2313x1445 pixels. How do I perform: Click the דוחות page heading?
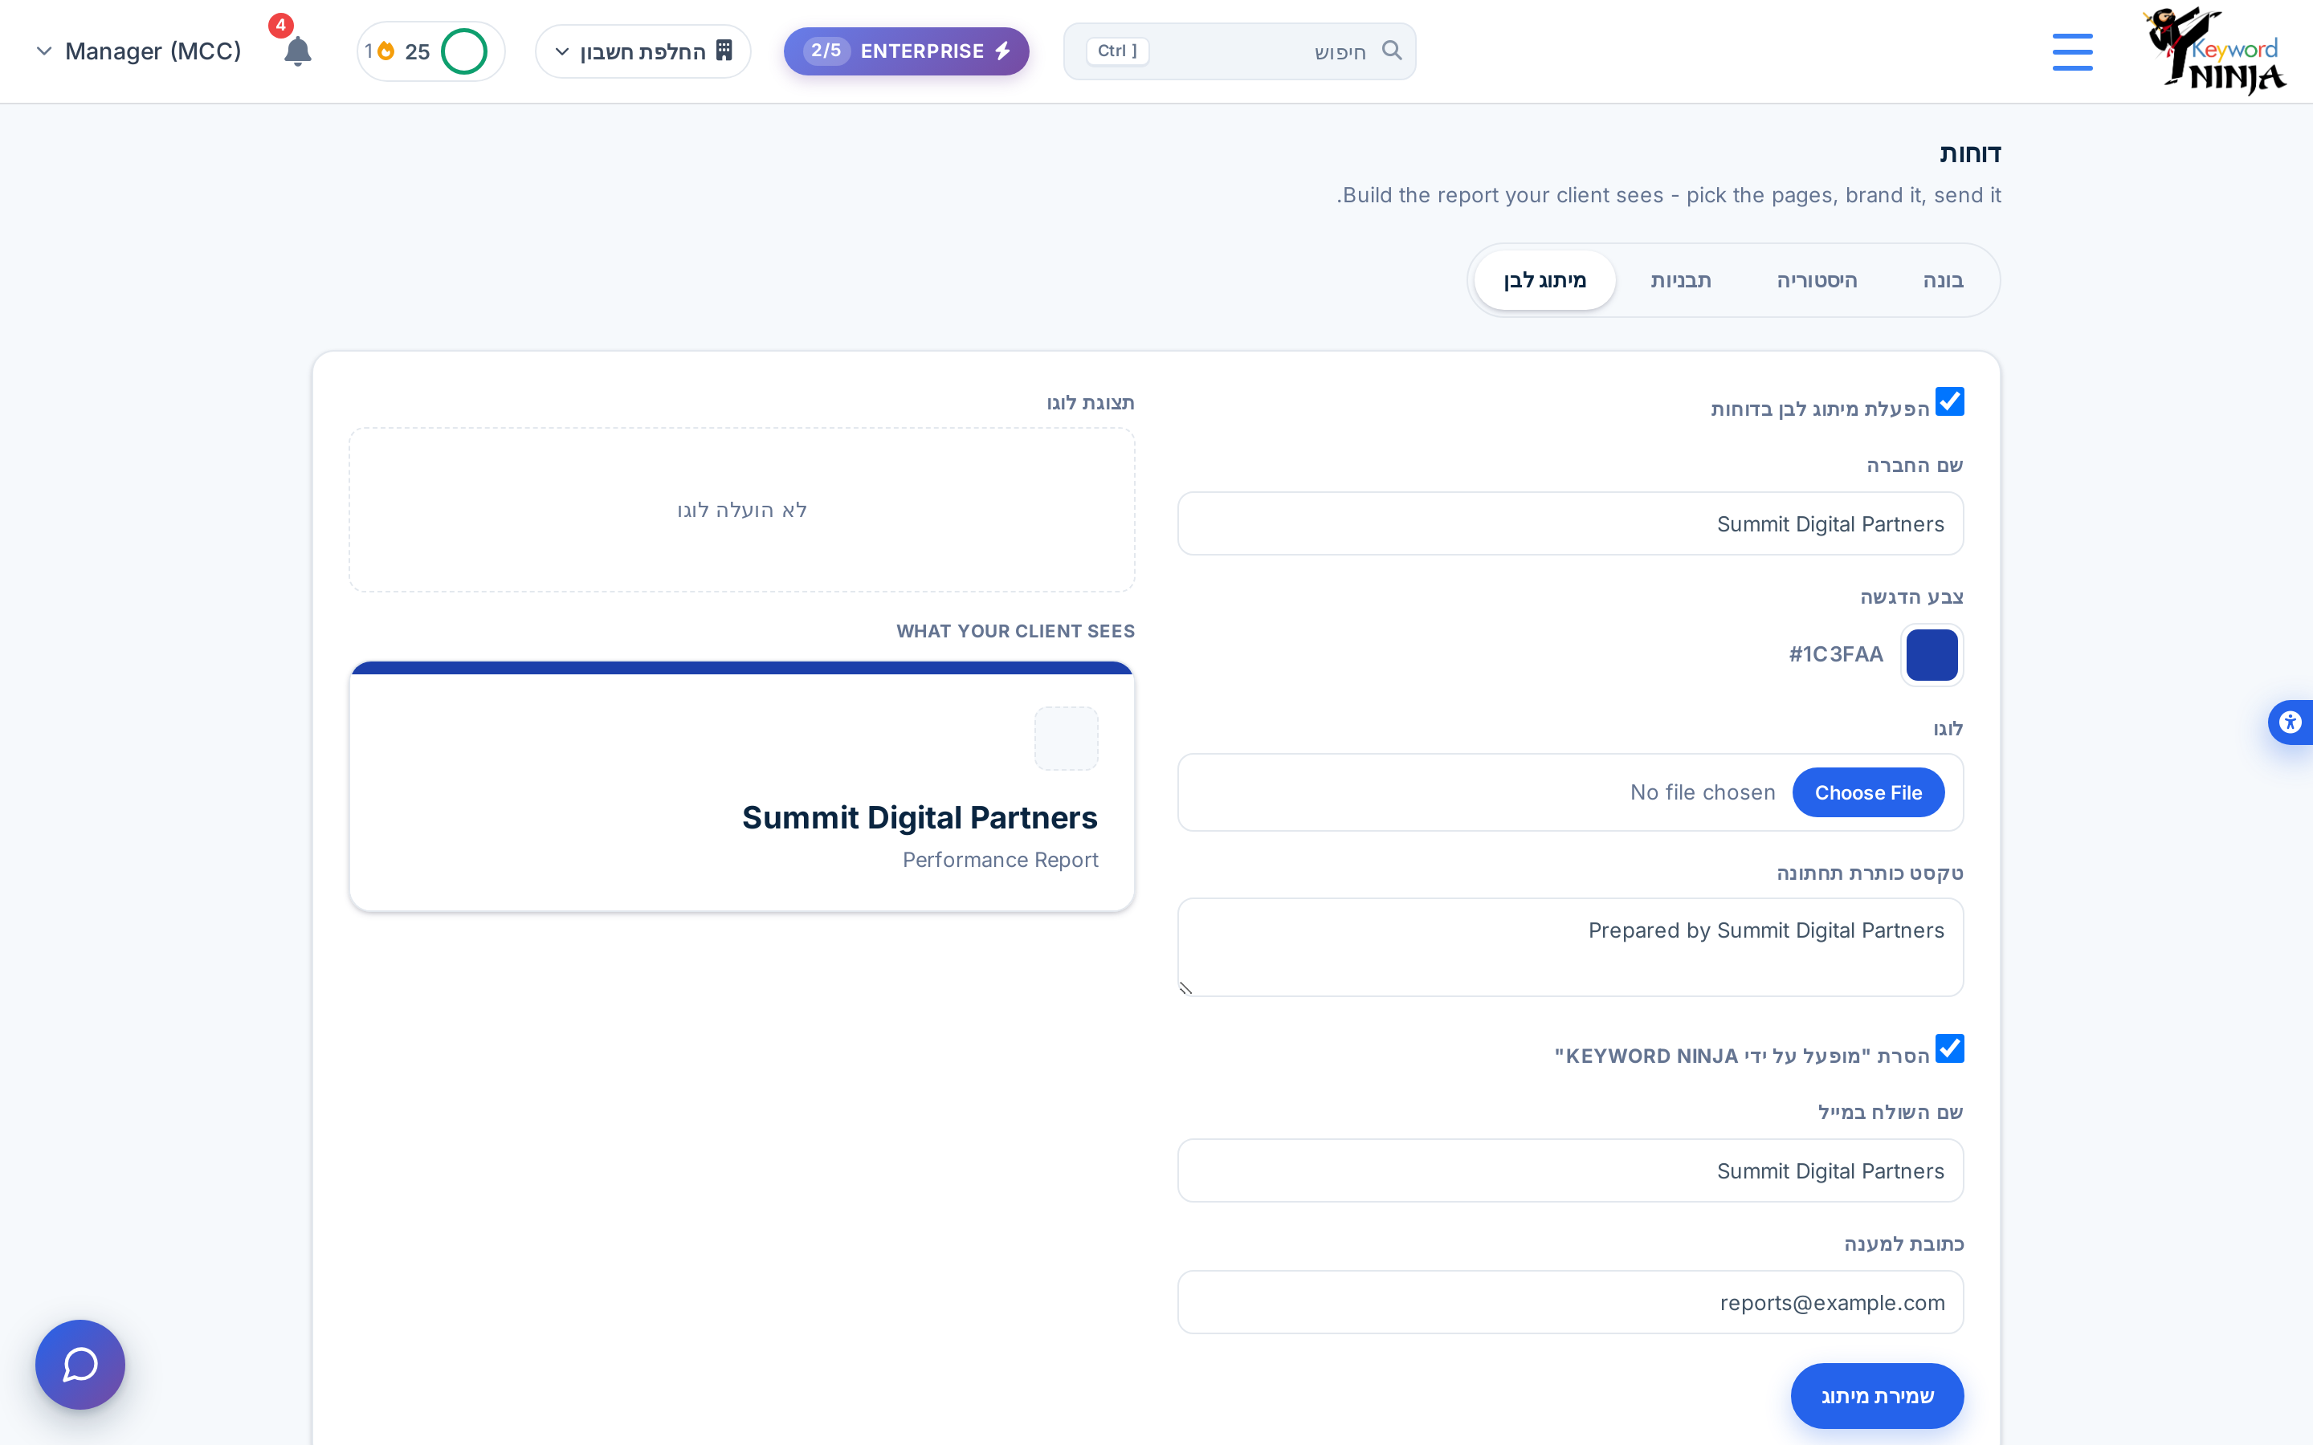(1970, 154)
